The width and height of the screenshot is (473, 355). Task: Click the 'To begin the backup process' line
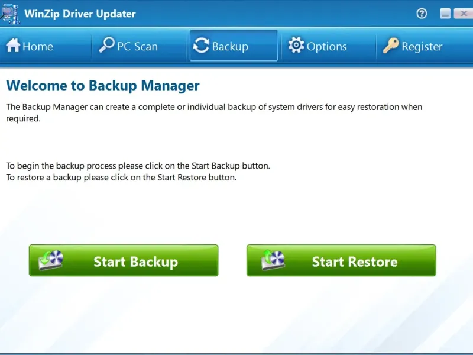tap(138, 166)
